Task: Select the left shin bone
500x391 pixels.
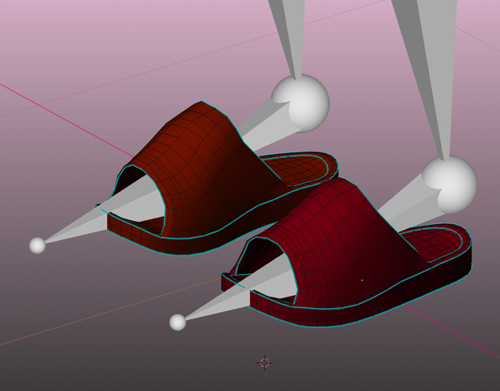Action: click(x=289, y=38)
